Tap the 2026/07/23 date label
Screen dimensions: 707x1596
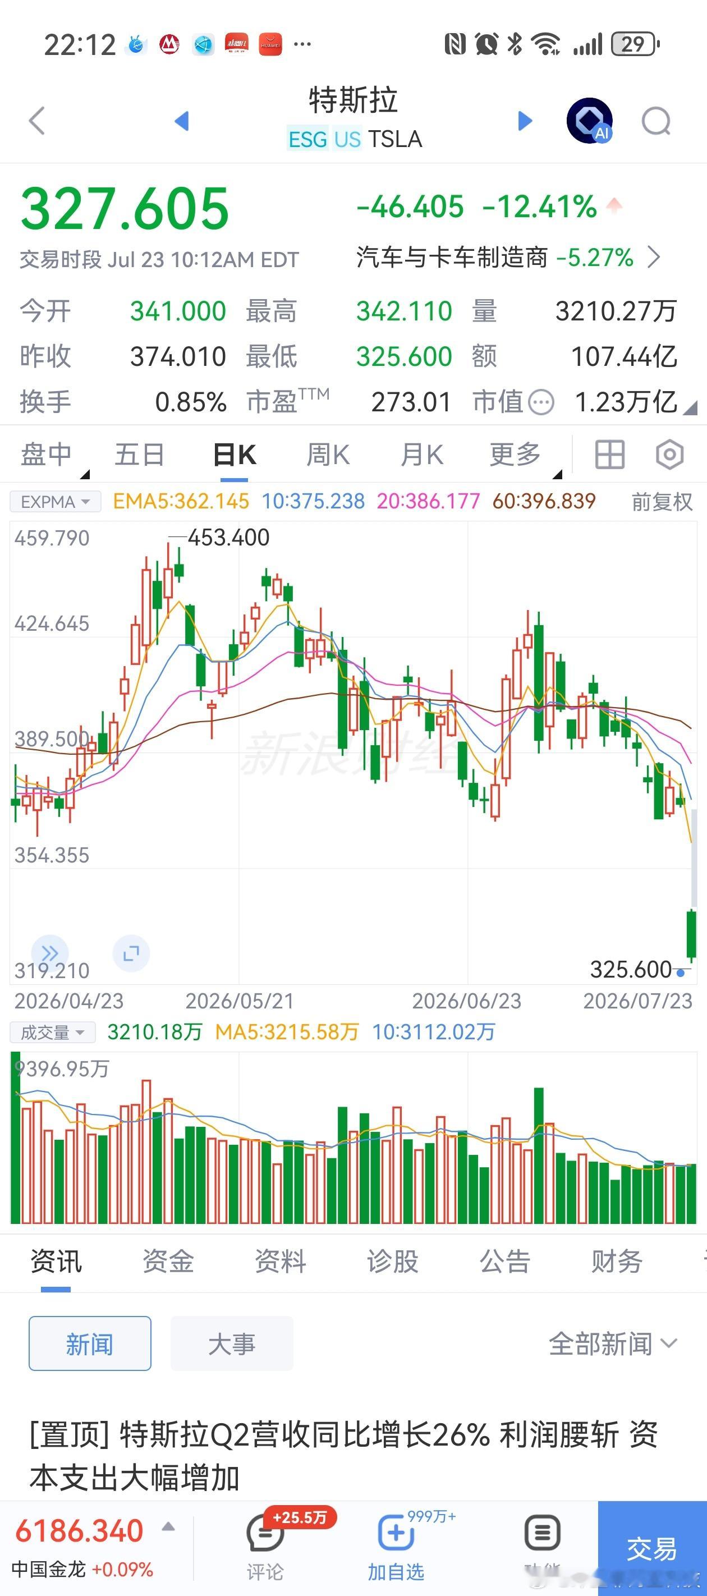coord(637,1001)
